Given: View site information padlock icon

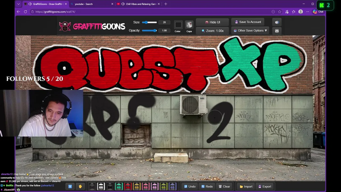Looking at the screenshot, I should [x=33, y=12].
